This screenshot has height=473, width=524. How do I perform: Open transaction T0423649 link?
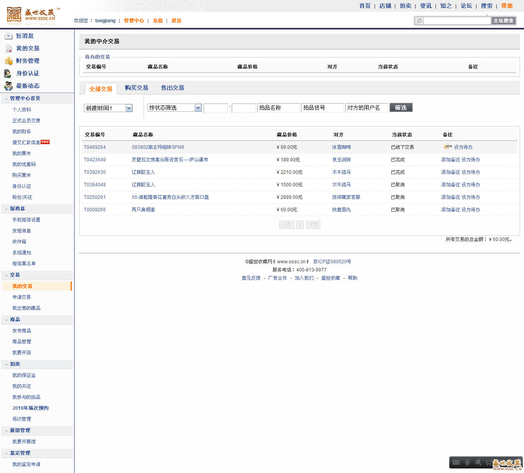click(x=95, y=160)
